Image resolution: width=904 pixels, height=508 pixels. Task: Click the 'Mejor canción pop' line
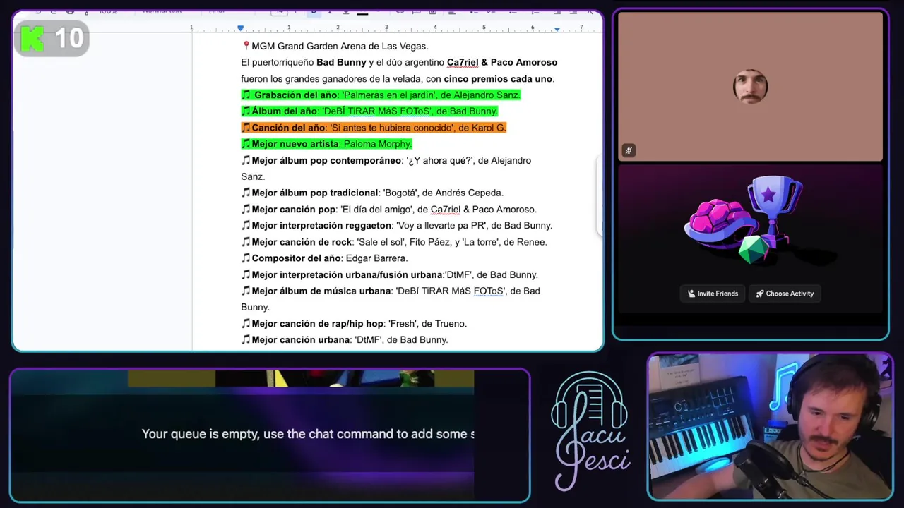pyautogui.click(x=388, y=209)
